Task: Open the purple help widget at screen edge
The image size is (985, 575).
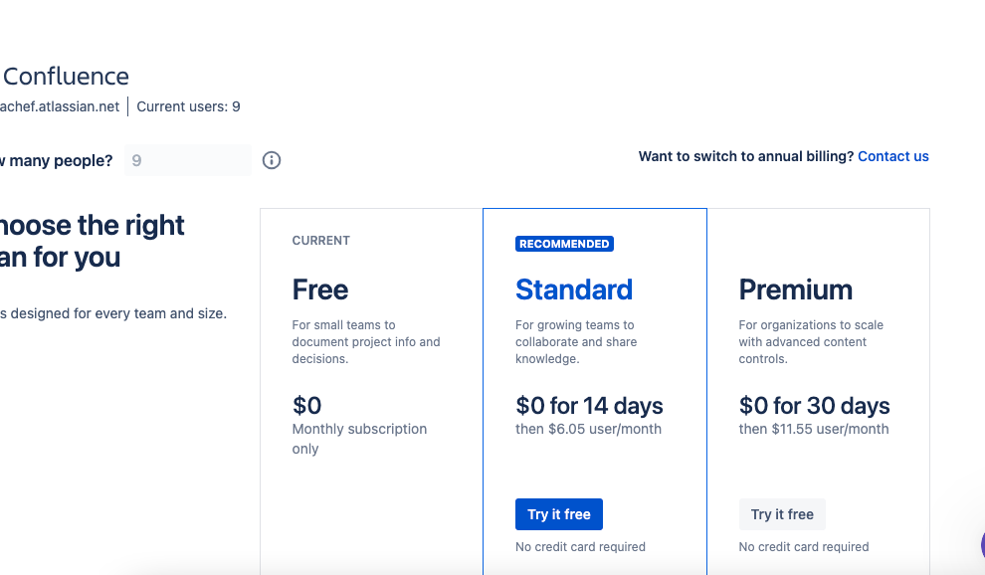Action: [982, 545]
